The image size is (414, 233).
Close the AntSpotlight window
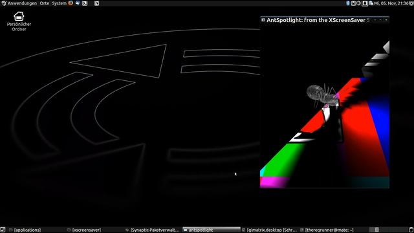coord(386,20)
